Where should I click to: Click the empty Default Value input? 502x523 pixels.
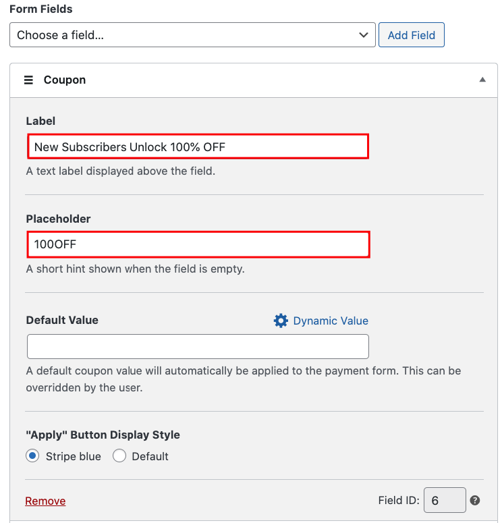[198, 346]
